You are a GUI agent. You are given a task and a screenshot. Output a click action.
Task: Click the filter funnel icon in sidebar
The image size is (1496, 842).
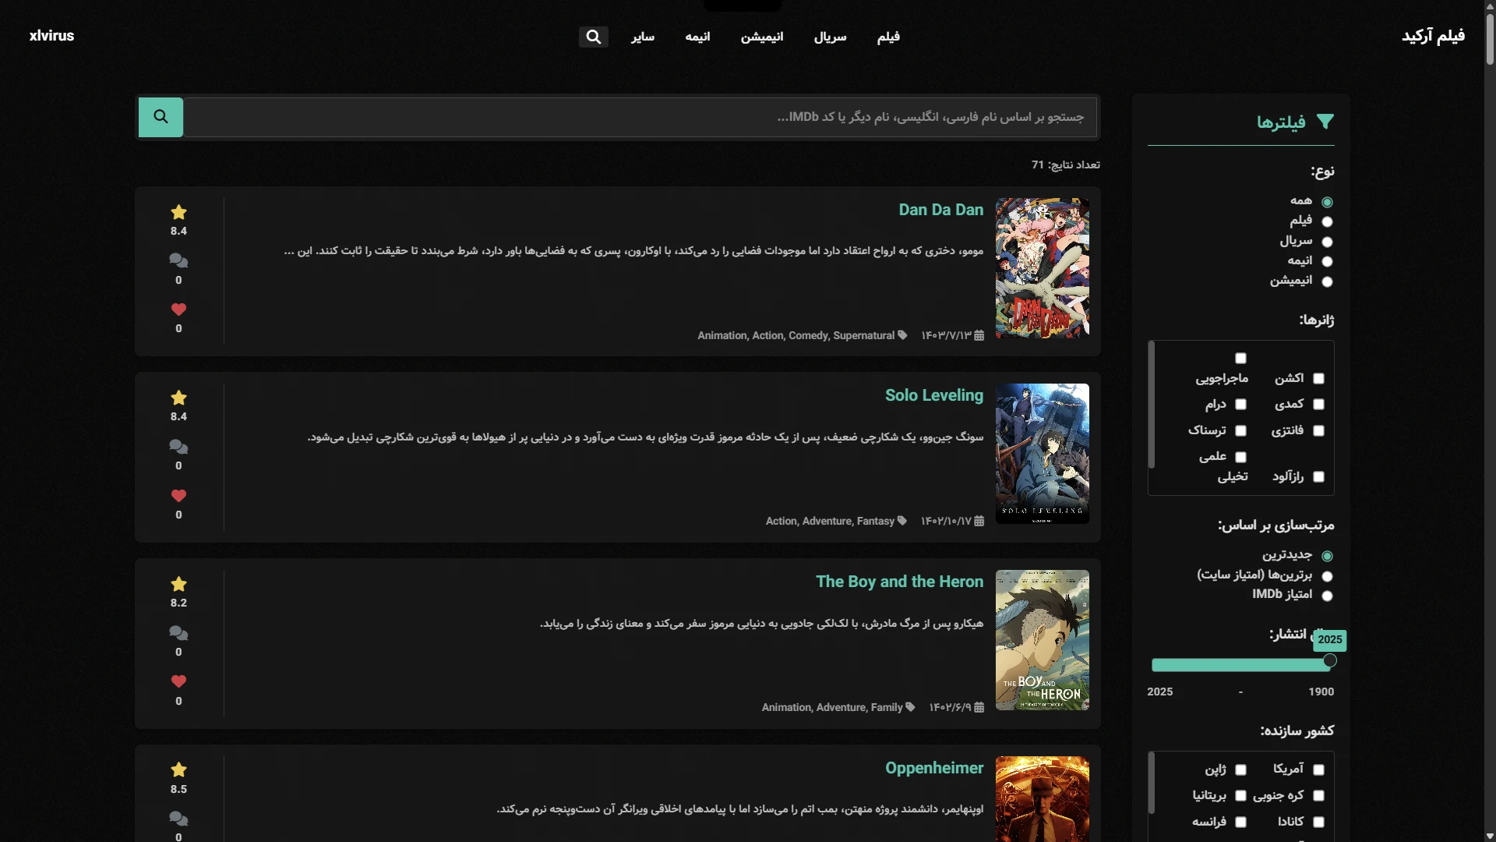[1325, 122]
